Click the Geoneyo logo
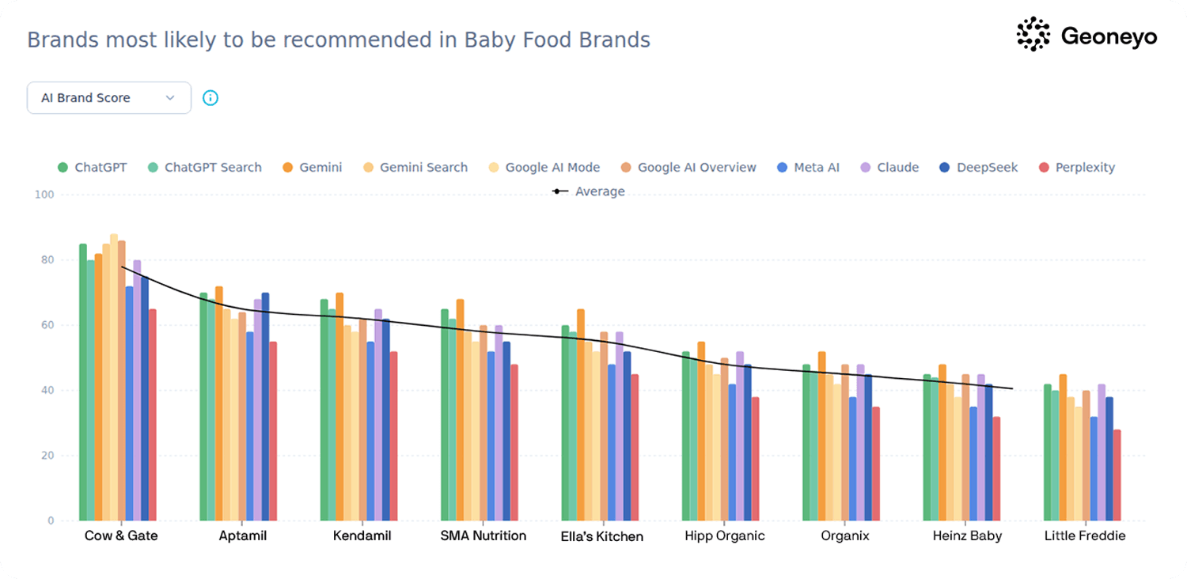 click(x=1087, y=35)
